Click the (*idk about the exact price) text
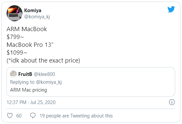The image size is (182, 124). pos(43,61)
